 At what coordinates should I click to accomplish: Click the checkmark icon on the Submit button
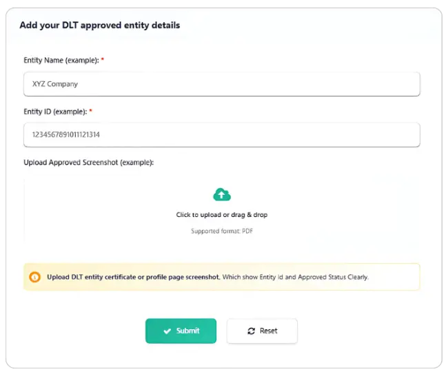pyautogui.click(x=167, y=331)
